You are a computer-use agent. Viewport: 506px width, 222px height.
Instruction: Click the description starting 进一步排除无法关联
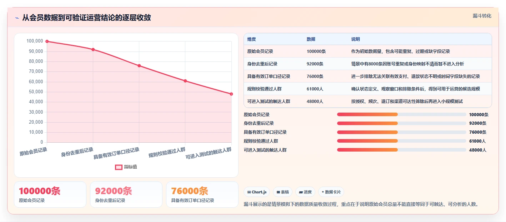416,77
